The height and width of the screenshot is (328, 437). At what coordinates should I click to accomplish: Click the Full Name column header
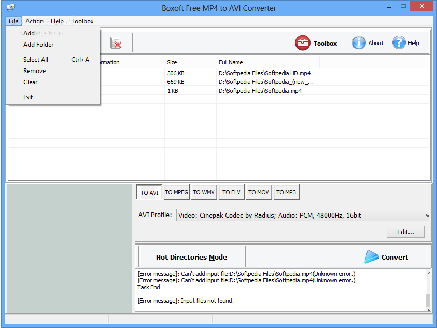[268, 62]
